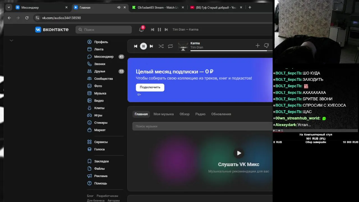Switch to Радио tab

(x=200, y=114)
